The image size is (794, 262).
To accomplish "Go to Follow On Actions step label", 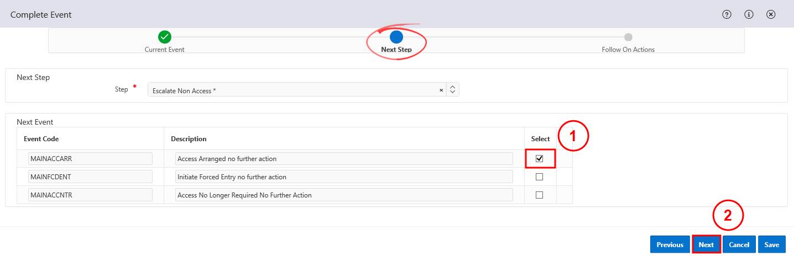I will [628, 50].
